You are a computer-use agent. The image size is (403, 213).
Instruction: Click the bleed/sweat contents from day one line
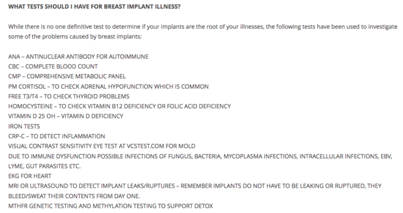(x=74, y=196)
